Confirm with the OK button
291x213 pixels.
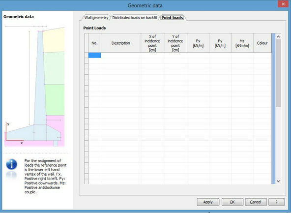point(233,202)
